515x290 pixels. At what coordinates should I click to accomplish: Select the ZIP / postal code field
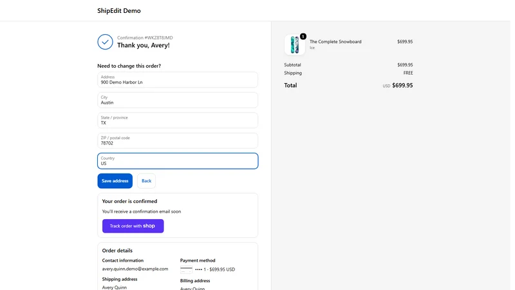tap(178, 140)
